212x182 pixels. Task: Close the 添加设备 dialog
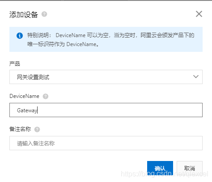199,14
